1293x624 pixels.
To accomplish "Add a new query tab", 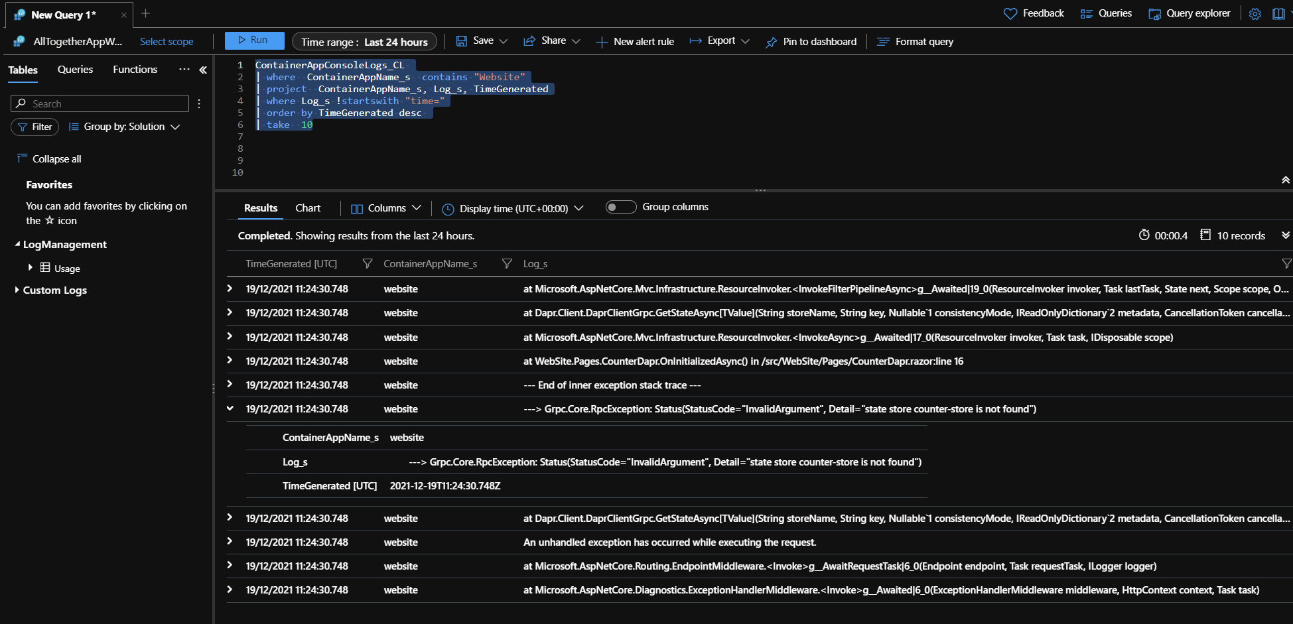I will tap(146, 13).
